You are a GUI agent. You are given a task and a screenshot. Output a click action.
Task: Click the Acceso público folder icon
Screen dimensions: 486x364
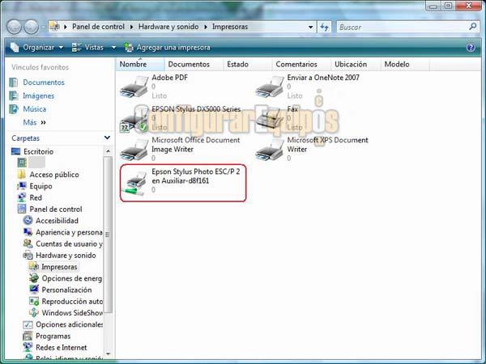tap(22, 175)
